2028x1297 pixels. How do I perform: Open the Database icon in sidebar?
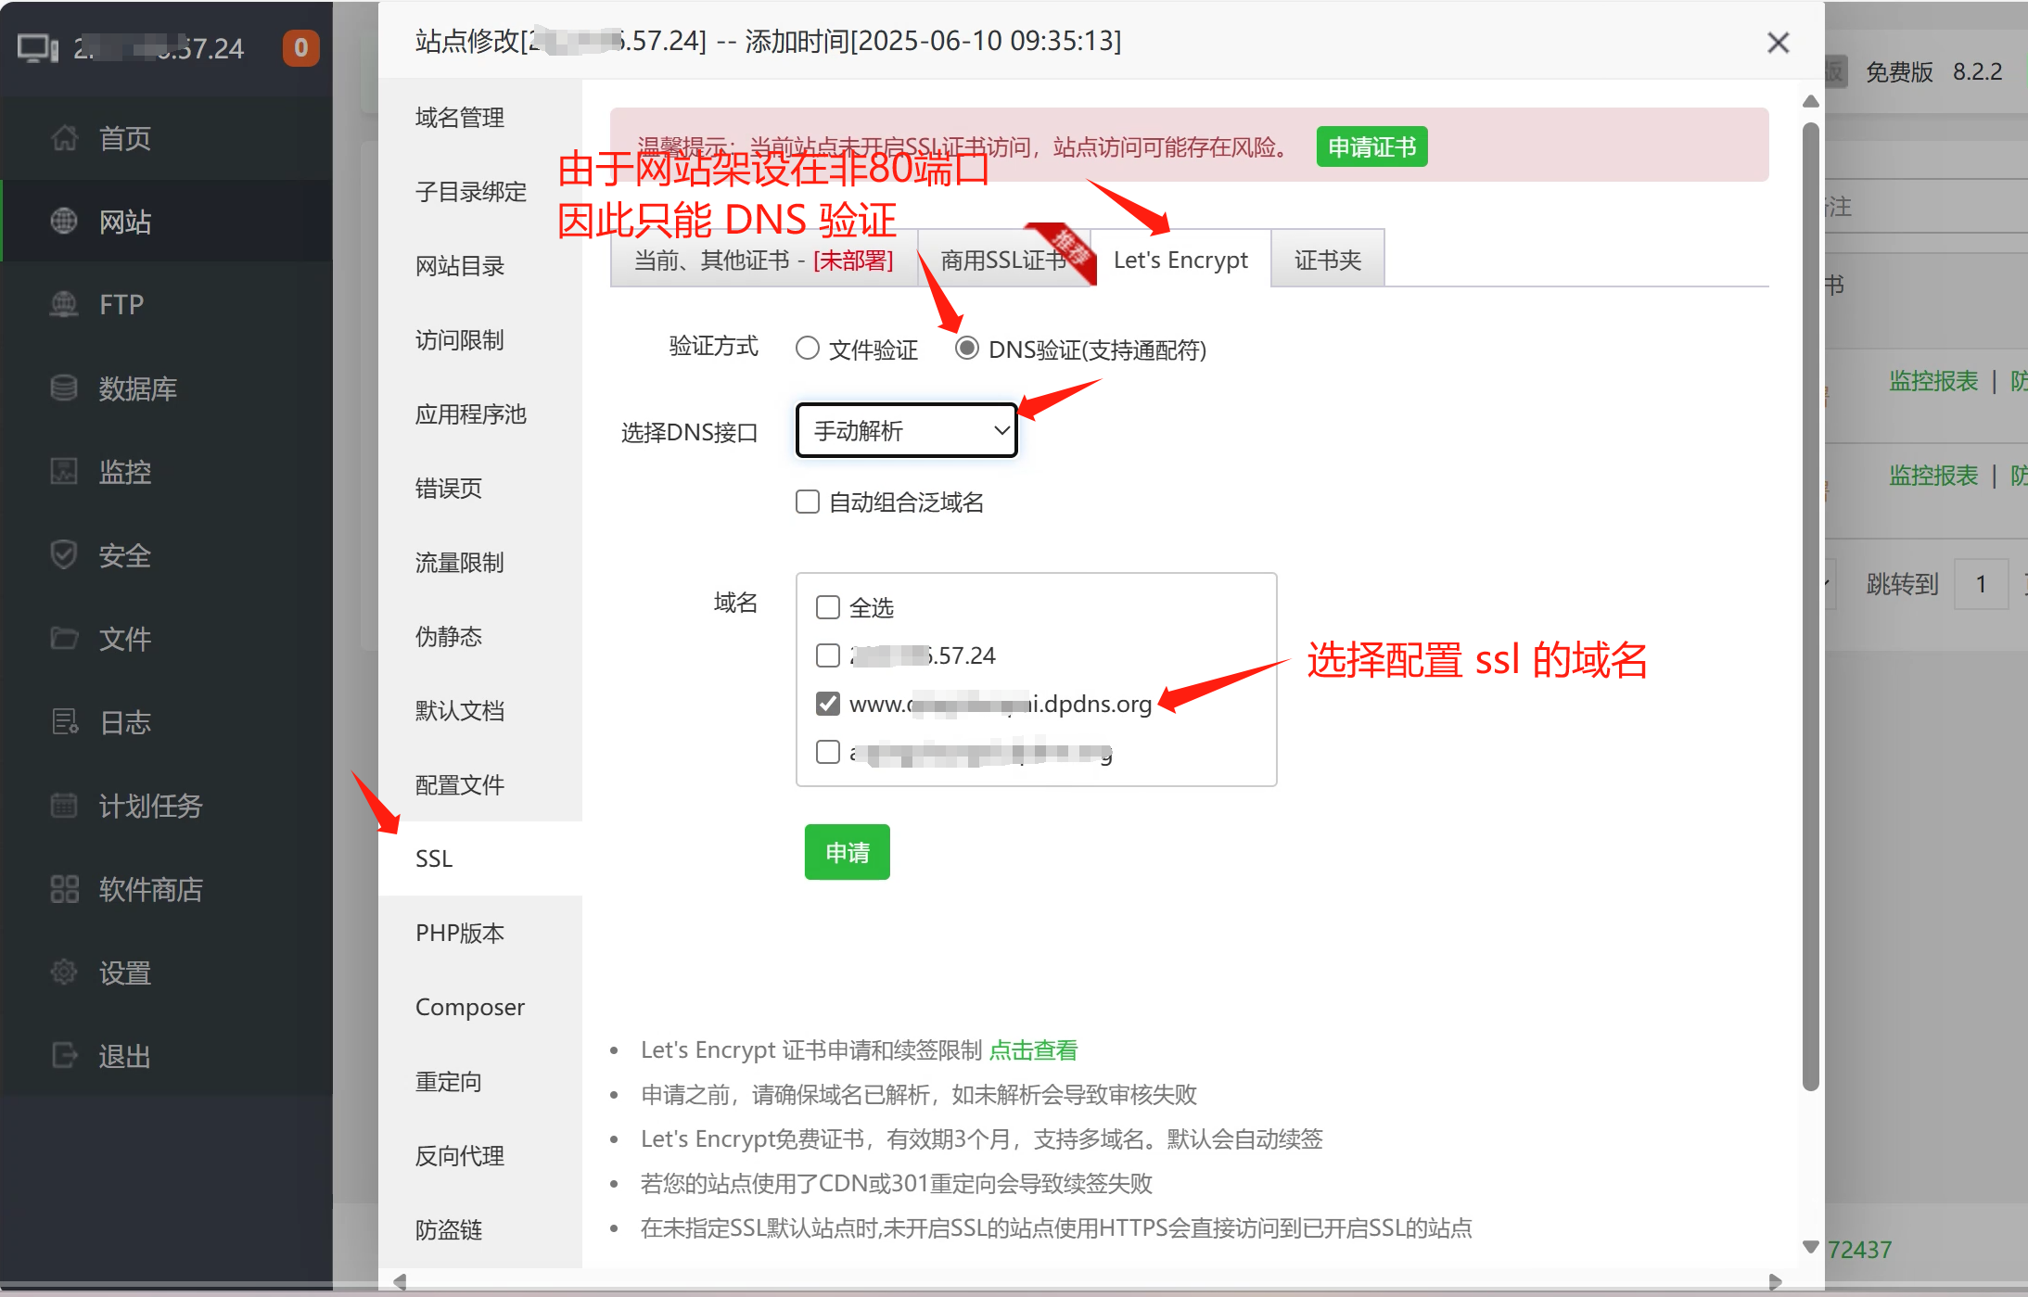click(64, 388)
